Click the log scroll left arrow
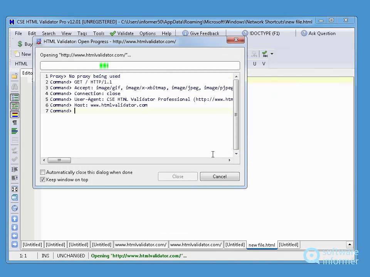Viewport: 370px width, 277px height. pos(44,160)
